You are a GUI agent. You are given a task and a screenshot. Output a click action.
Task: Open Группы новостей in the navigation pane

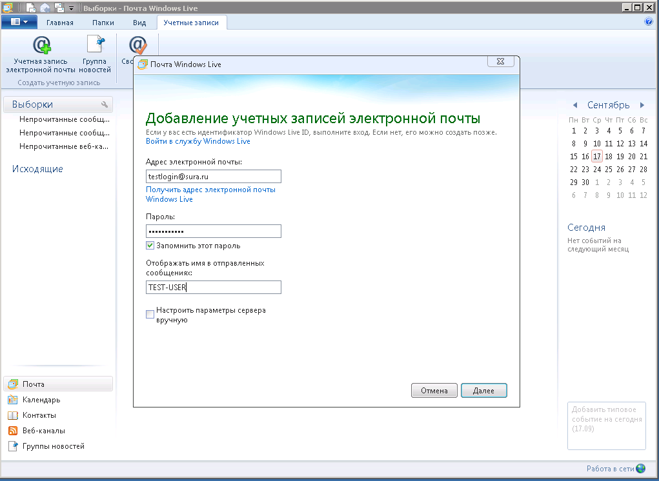53,446
